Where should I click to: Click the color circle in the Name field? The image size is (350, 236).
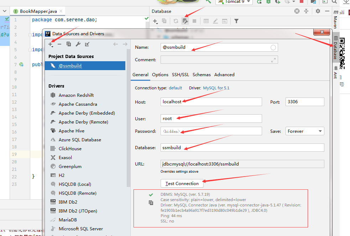(273, 47)
